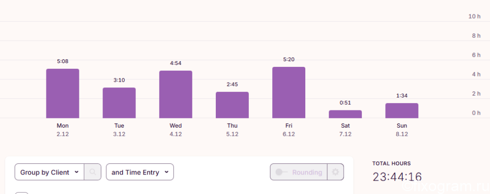The height and width of the screenshot is (194, 490).
Task: Click the Wednesday 4:54 bar
Action: click(x=176, y=95)
